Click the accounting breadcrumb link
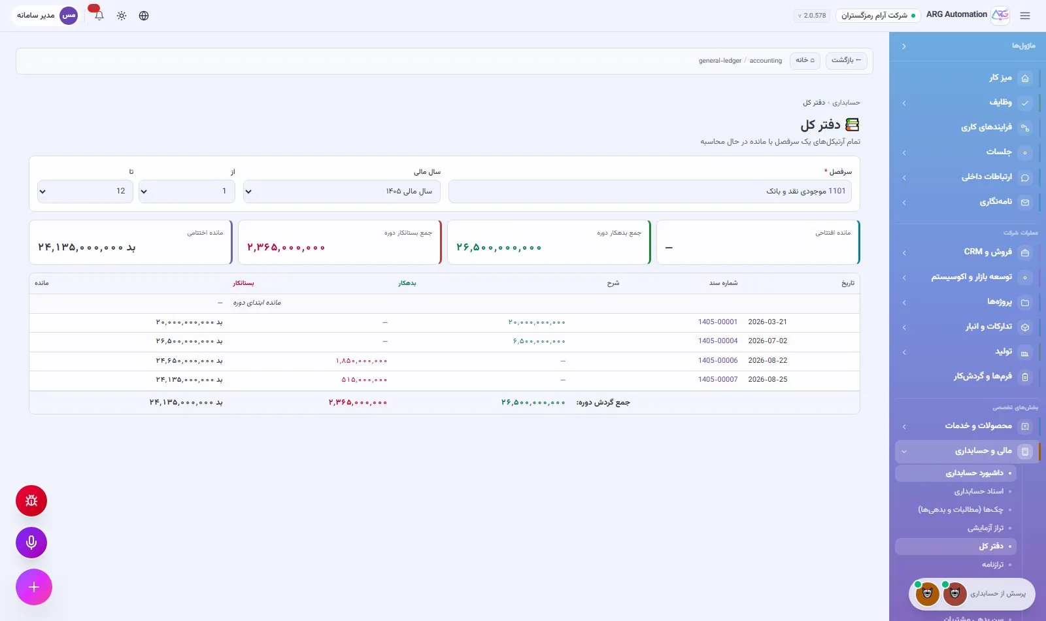This screenshot has height=621, width=1046. (766, 61)
